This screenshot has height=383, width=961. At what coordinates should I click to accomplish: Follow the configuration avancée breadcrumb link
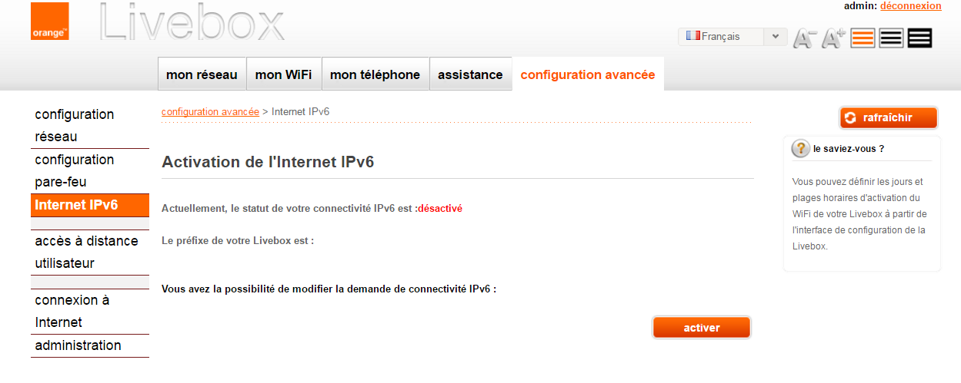[x=210, y=111]
